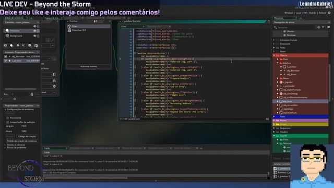Open asset browser filter settings gear icon
The image size is (334, 188).
[x=319, y=27]
